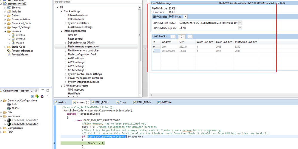Click breakpoint marker beside MemErr = 1 line

pyautogui.click(x=55, y=143)
